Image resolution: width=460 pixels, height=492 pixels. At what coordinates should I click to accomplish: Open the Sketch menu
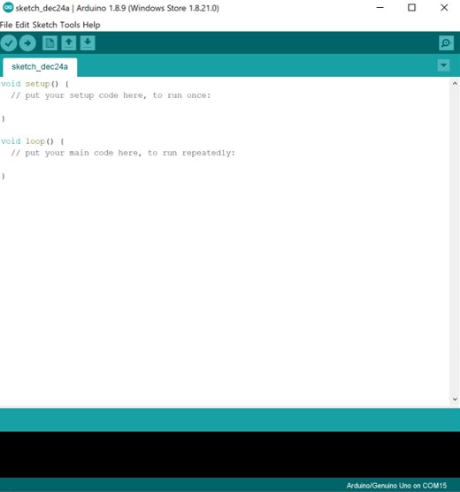[45, 25]
